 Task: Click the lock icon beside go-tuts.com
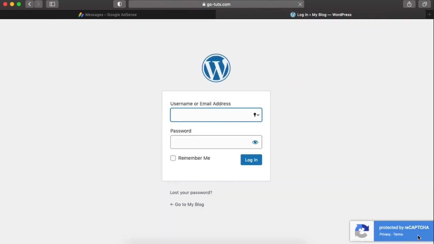point(204,4)
